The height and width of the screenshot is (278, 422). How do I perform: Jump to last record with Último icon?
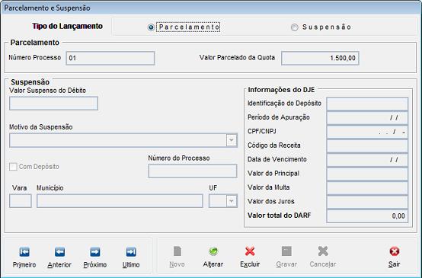tap(131, 252)
